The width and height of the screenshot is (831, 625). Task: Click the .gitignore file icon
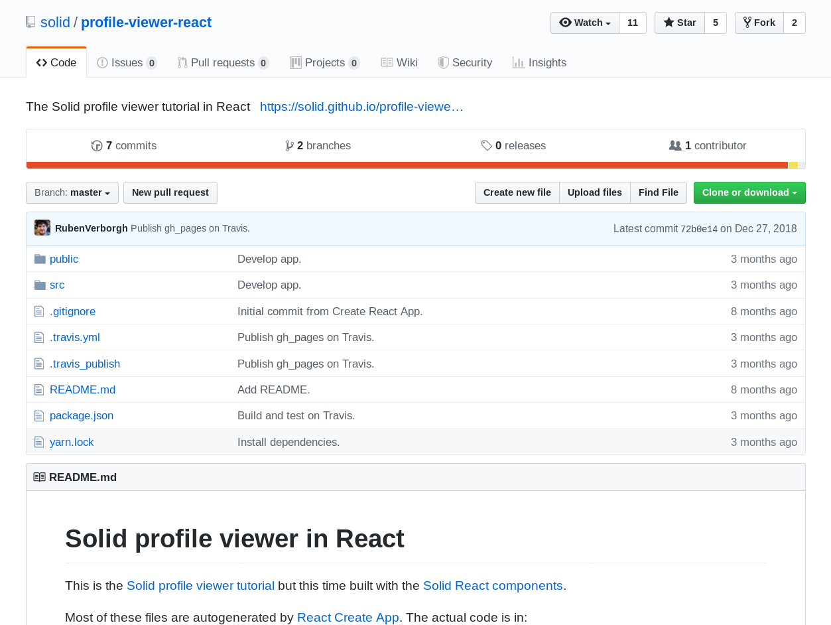click(39, 311)
